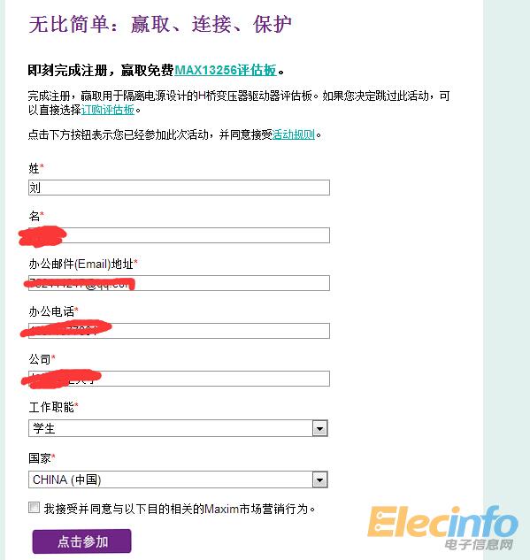Click the 我接受并同意 checkbox label text
Screen dimensions: 530x560
[x=180, y=509]
